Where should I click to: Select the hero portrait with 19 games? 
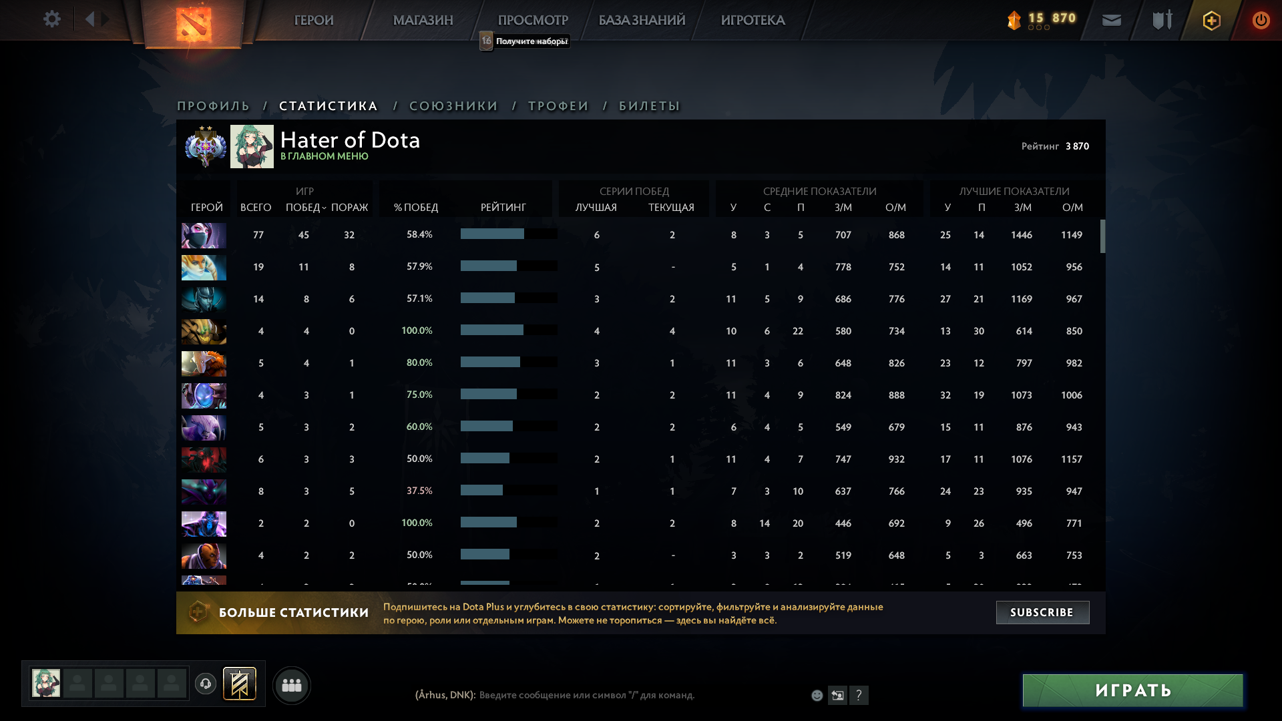pos(204,268)
